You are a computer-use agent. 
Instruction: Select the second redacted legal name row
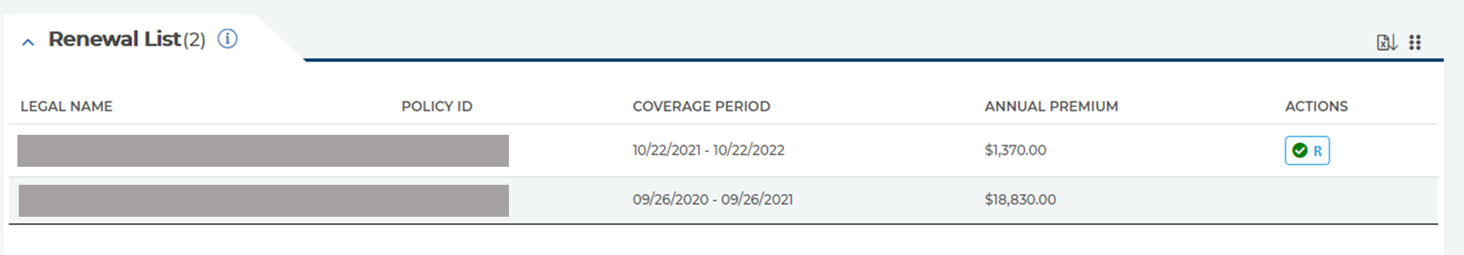(x=264, y=201)
